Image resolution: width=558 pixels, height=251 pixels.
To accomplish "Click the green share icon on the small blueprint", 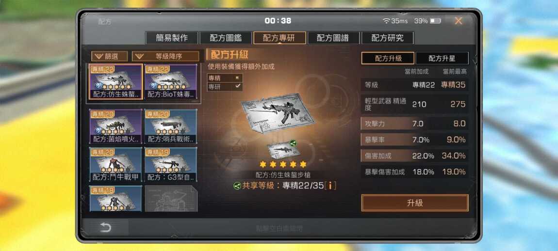I will tap(293, 143).
